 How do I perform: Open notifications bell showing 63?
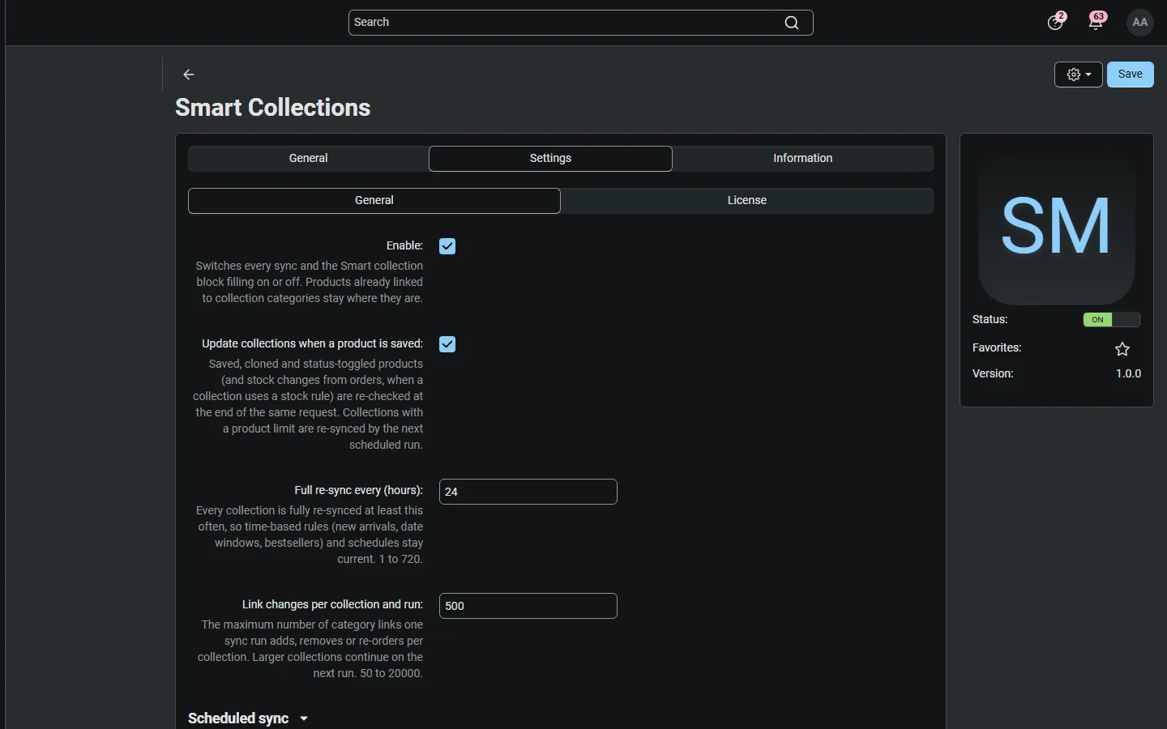tap(1096, 22)
